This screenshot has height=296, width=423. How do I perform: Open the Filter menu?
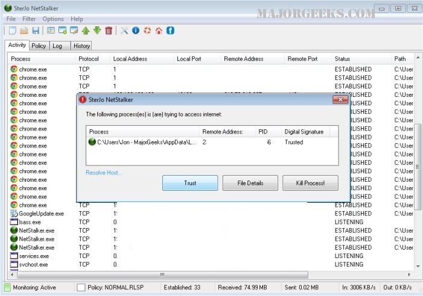[29, 19]
